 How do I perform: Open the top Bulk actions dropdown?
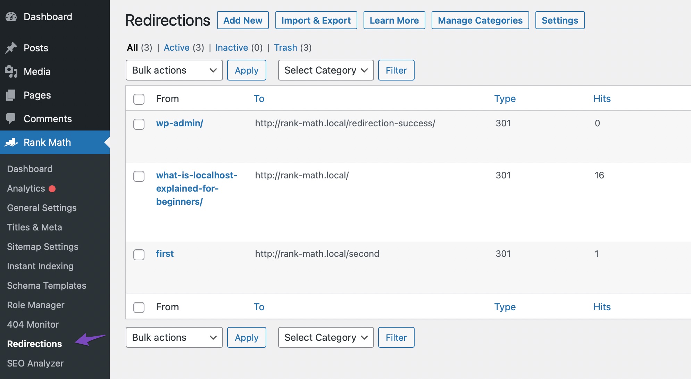[174, 70]
